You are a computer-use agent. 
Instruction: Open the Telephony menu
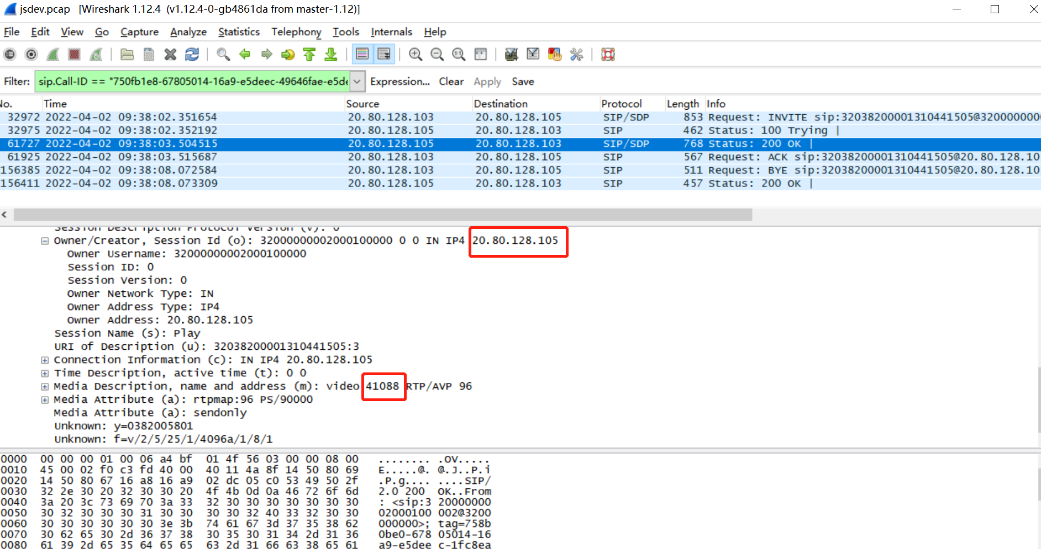(x=296, y=32)
